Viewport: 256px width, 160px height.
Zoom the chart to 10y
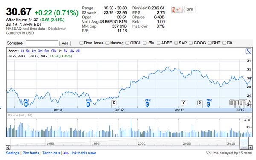click(x=72, y=51)
